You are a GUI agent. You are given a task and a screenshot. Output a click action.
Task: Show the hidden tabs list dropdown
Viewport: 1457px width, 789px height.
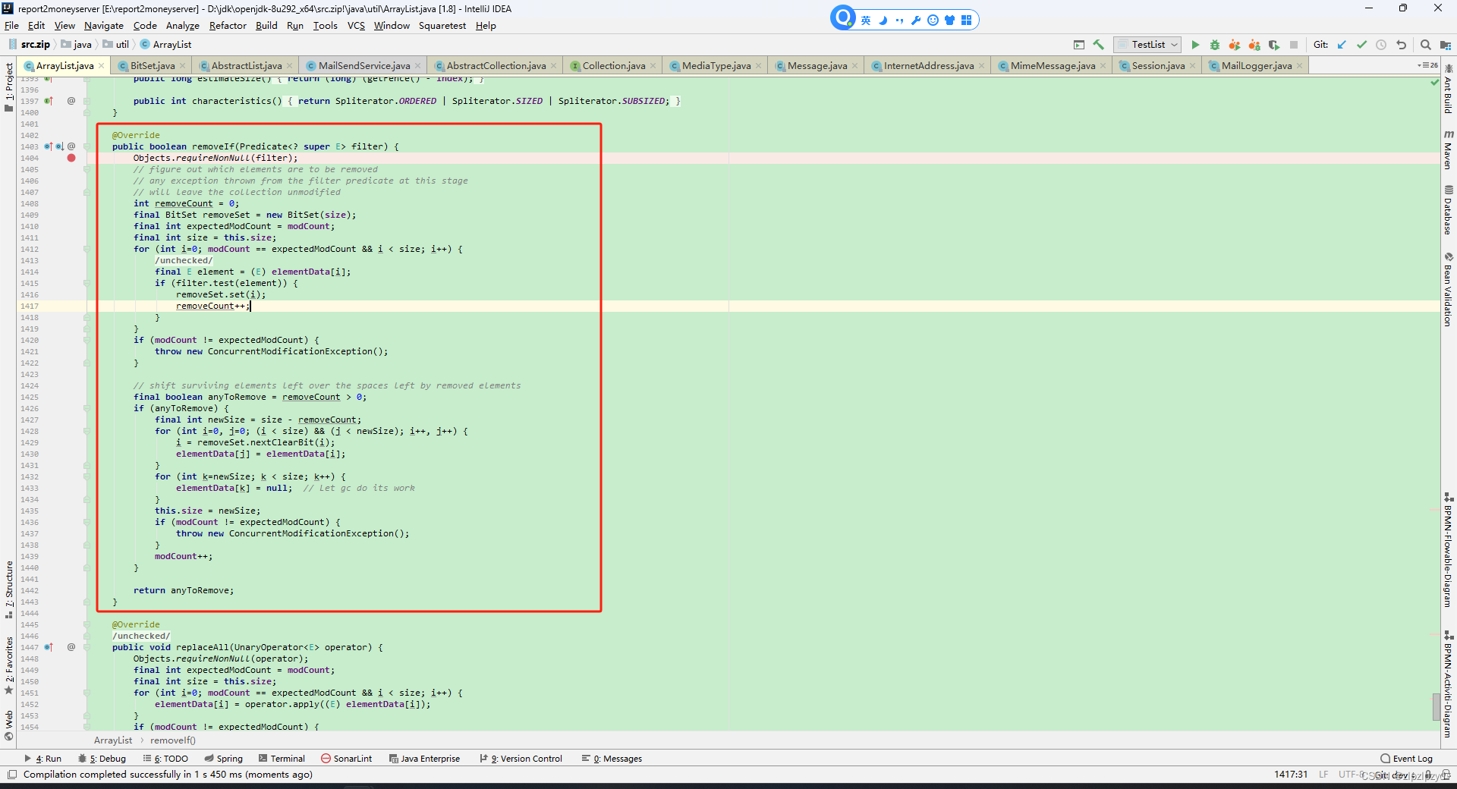1427,65
